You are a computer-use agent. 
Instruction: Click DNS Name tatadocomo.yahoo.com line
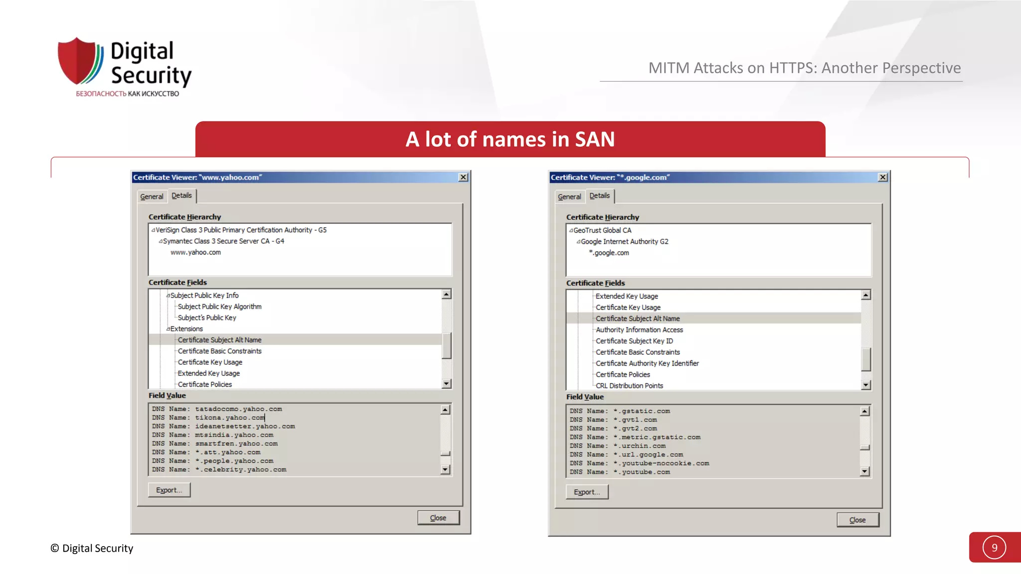[x=217, y=409]
